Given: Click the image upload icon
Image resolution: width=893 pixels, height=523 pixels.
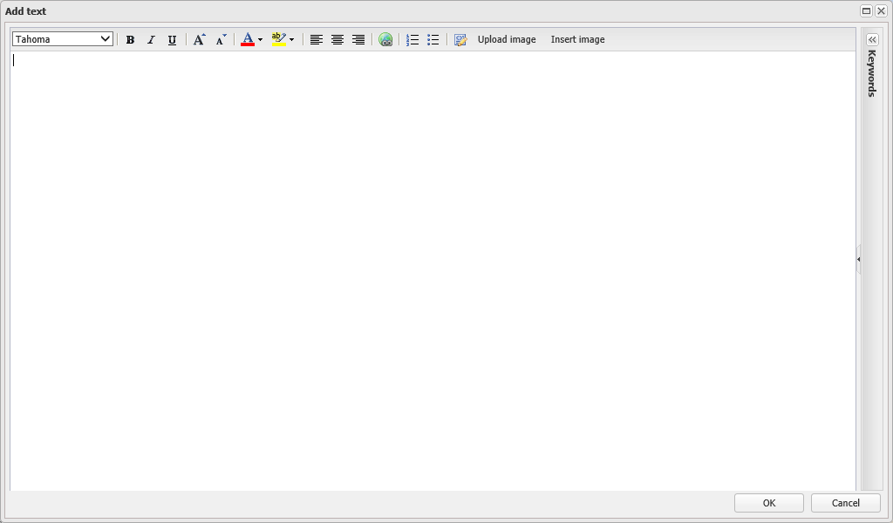Looking at the screenshot, I should tap(460, 40).
